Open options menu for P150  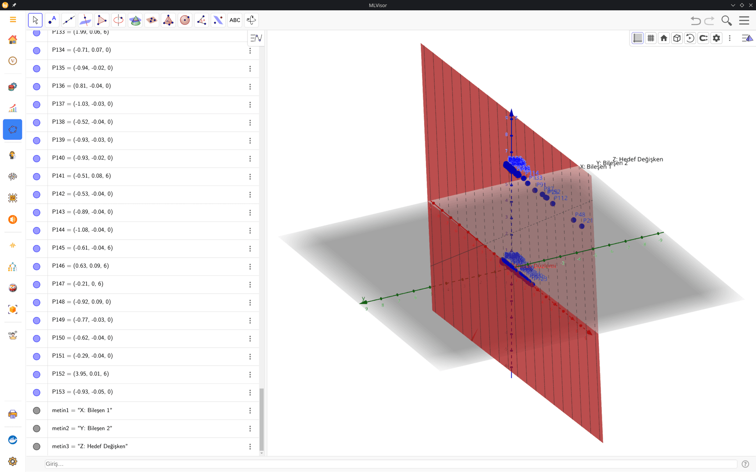pyautogui.click(x=250, y=339)
